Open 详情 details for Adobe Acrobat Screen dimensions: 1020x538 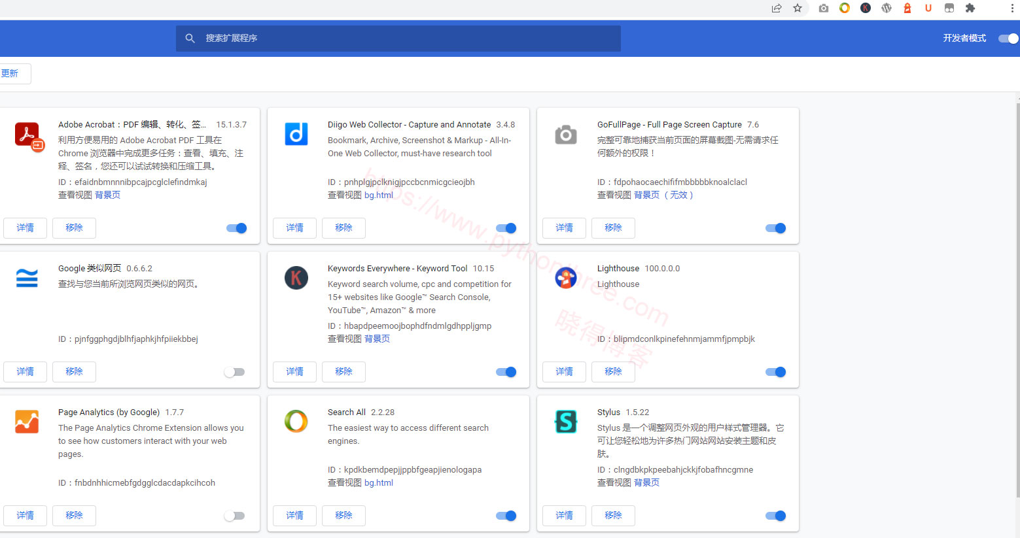[25, 228]
